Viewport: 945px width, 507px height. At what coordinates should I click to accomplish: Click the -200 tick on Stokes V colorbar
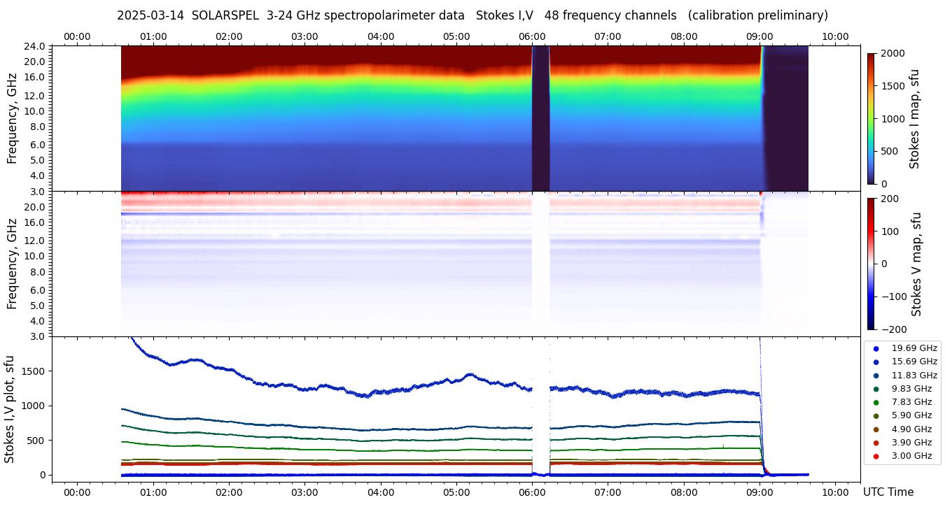[894, 329]
